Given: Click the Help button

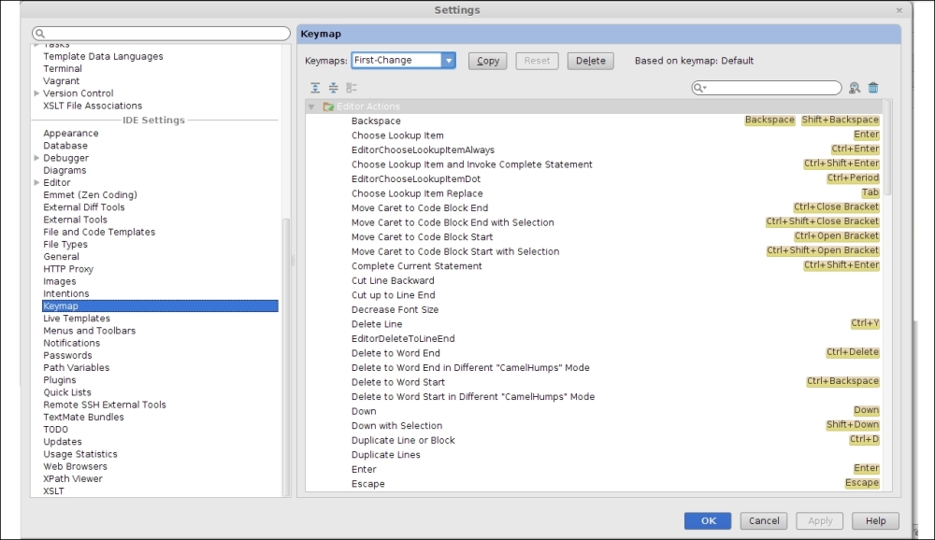Looking at the screenshot, I should pyautogui.click(x=875, y=520).
